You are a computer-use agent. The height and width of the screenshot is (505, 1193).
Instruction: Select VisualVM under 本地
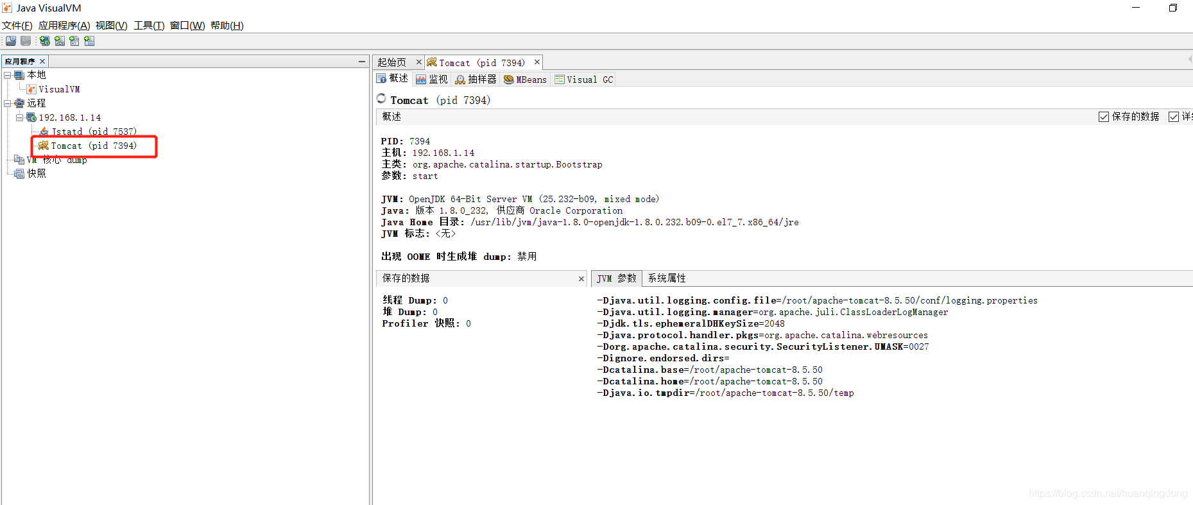point(59,89)
